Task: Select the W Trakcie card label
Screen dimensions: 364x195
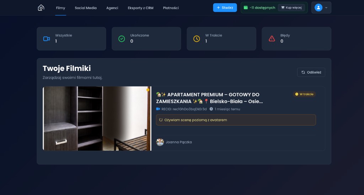Action: tap(214, 35)
